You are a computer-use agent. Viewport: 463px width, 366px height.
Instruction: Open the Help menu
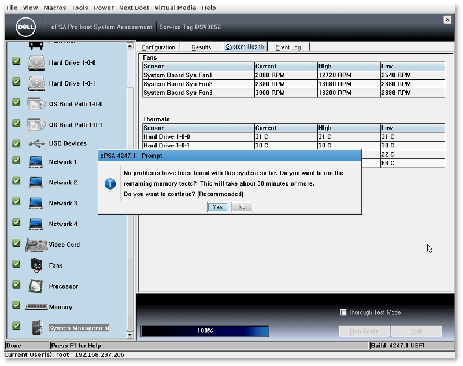pyautogui.click(x=209, y=8)
